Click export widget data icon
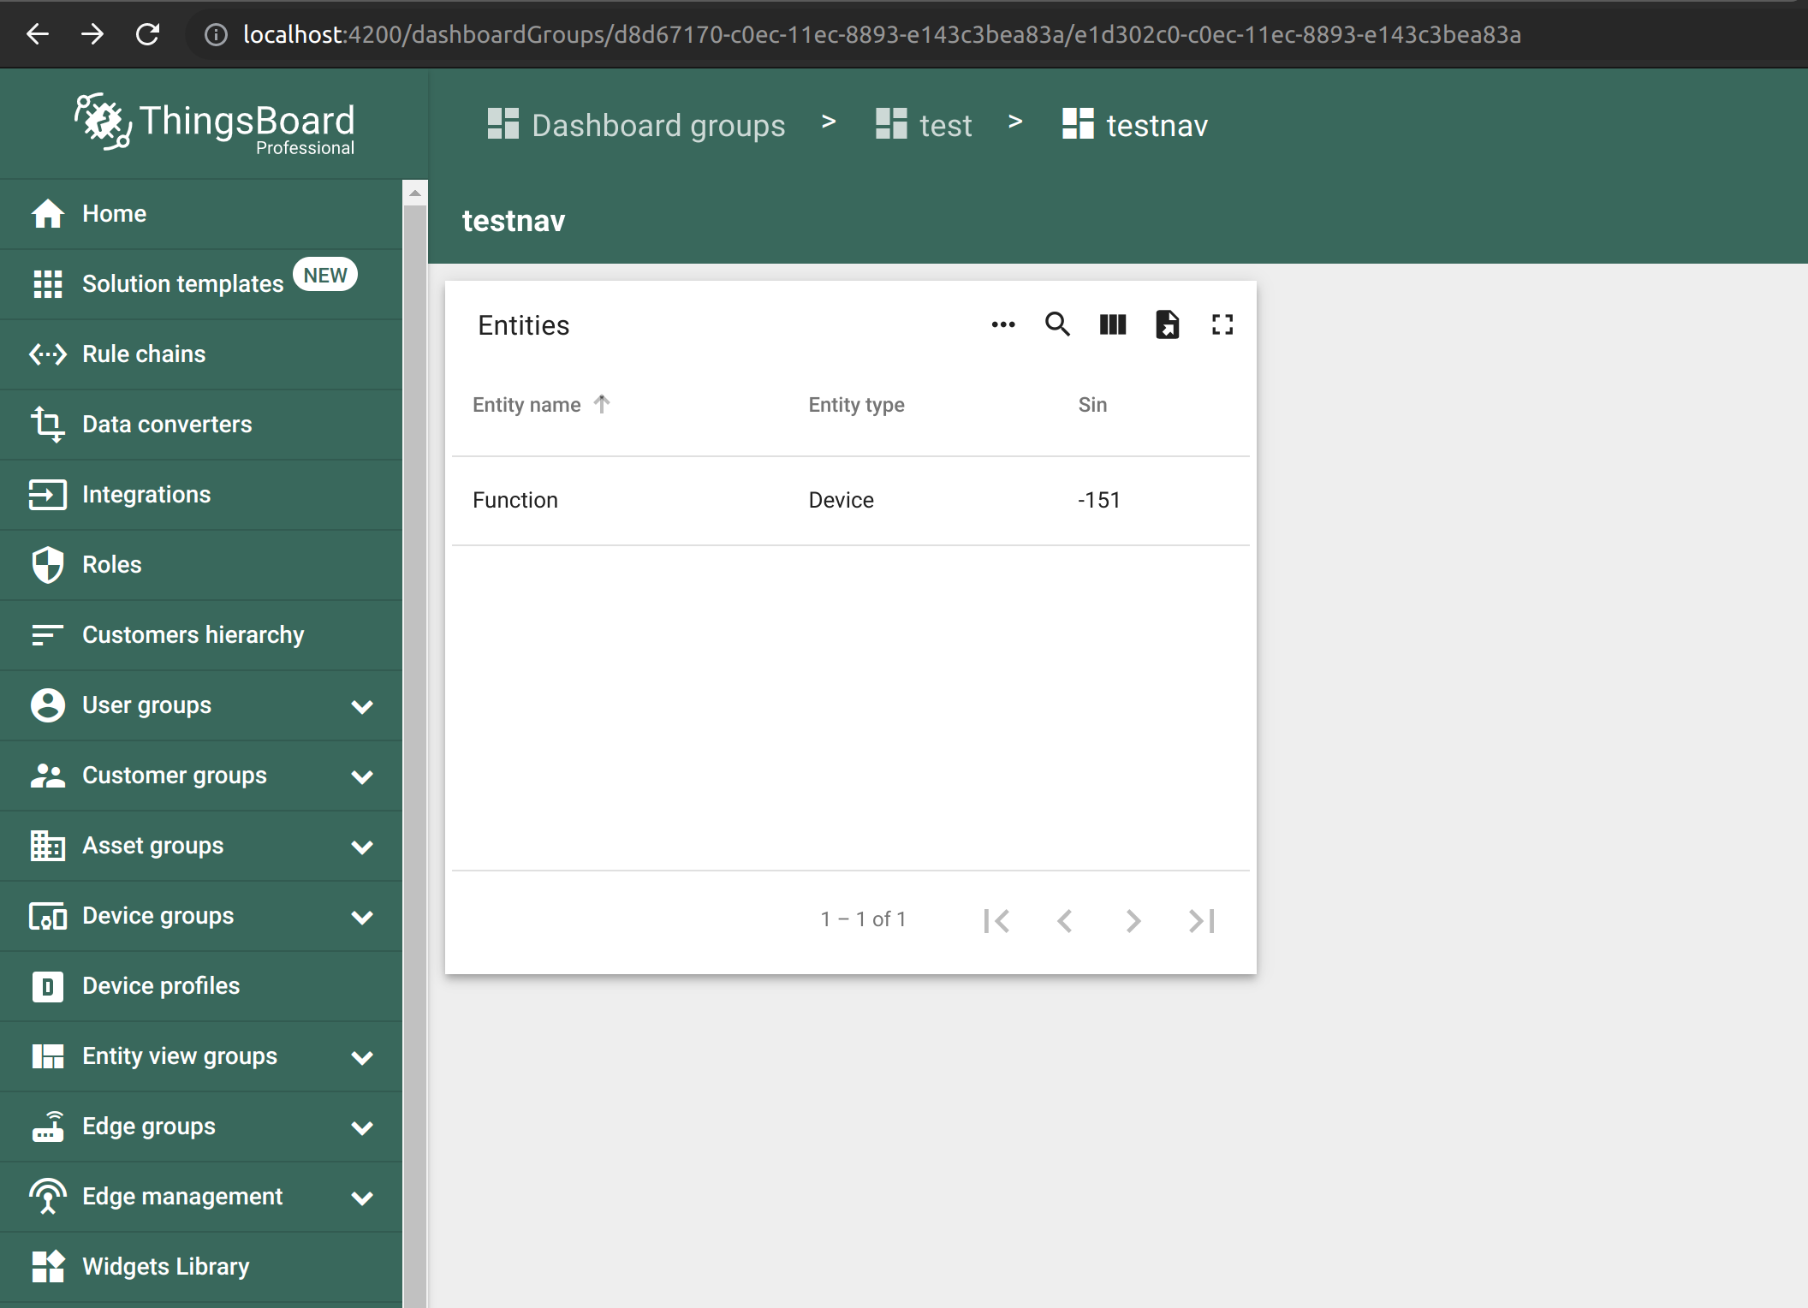Screen dimensions: 1808x1308 coord(1167,324)
